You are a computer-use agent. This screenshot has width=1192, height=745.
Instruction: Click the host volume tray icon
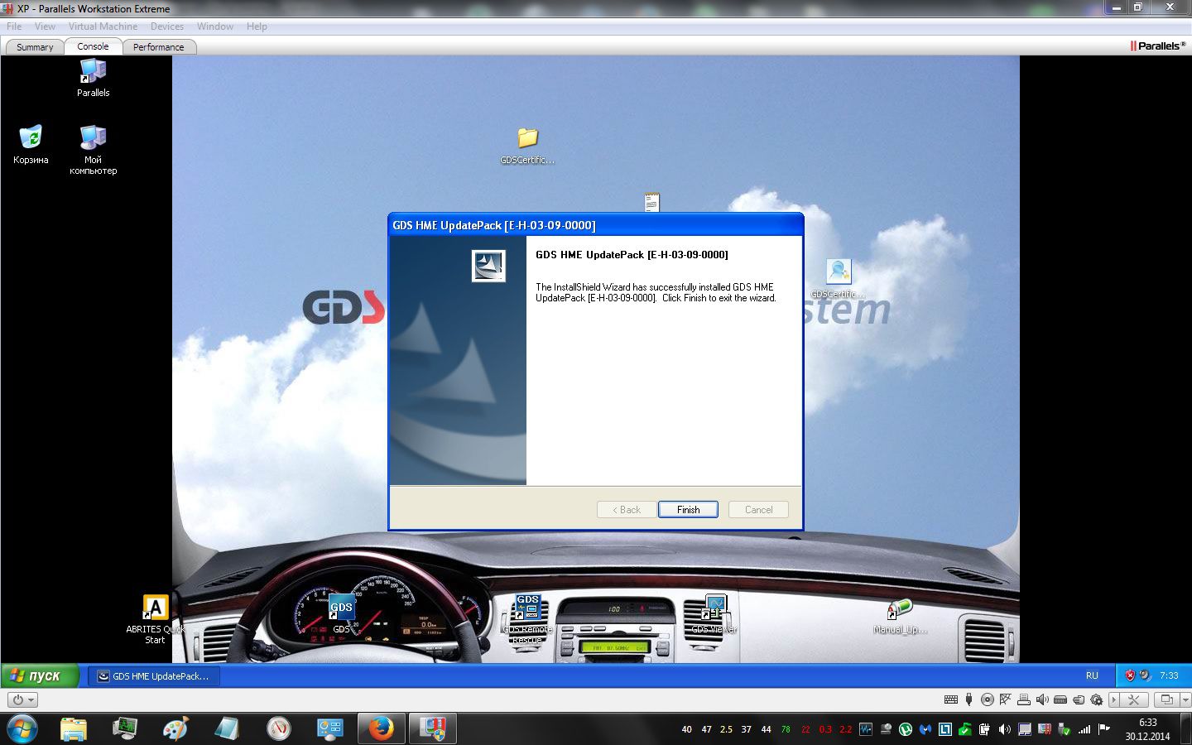coord(1004,729)
